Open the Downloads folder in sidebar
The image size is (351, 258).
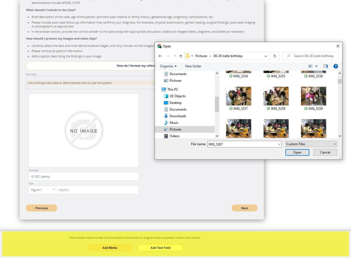point(177,116)
